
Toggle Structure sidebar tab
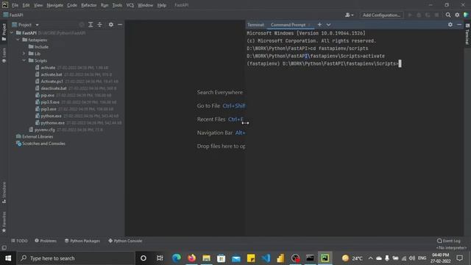click(x=4, y=192)
